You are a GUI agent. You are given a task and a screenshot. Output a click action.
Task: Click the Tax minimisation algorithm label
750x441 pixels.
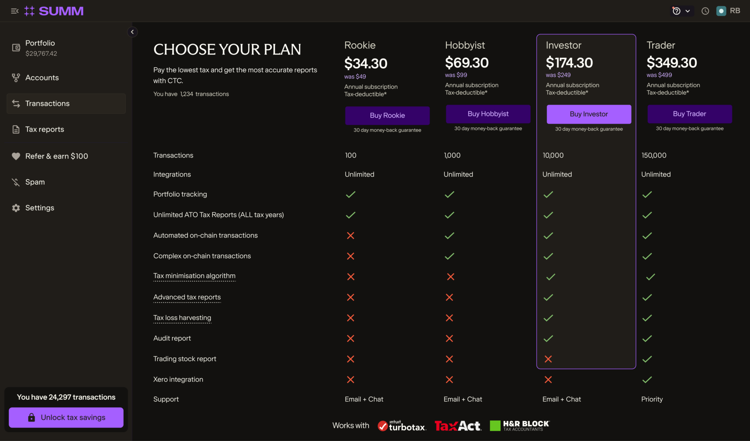pos(194,276)
